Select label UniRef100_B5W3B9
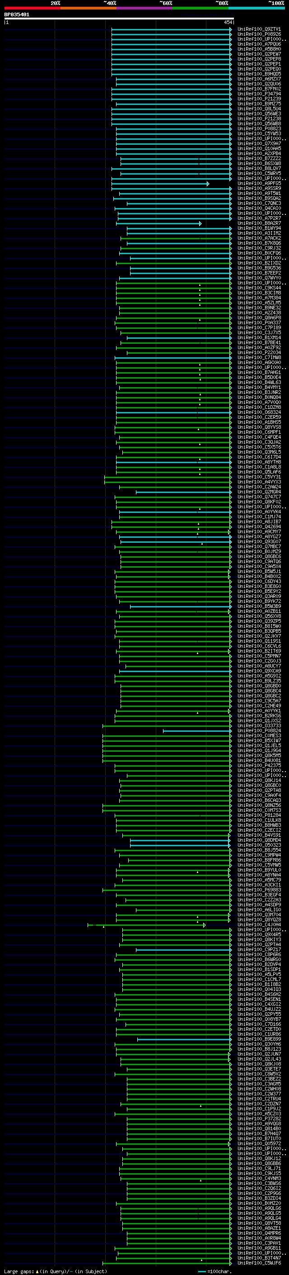 tap(259, 607)
